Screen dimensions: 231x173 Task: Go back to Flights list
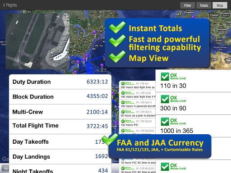10,5
